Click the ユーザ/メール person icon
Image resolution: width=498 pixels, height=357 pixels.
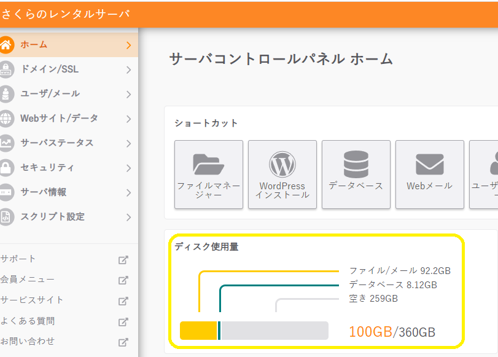point(6,94)
